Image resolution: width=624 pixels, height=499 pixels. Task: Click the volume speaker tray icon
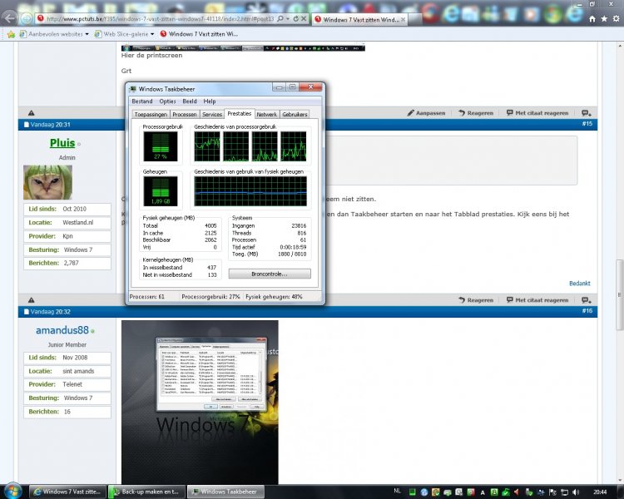pos(576,492)
